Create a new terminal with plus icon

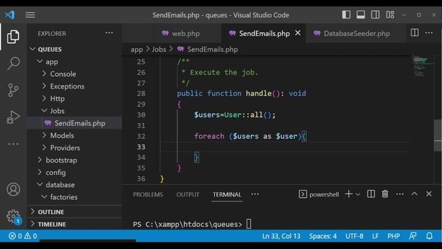[349, 194]
